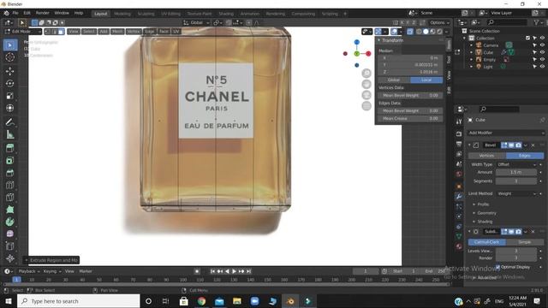Open the Output properties tab

[x=459, y=144]
